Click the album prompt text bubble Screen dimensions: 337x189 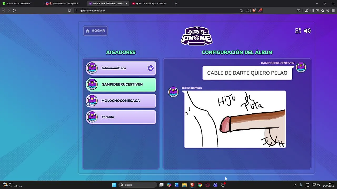[x=247, y=73]
